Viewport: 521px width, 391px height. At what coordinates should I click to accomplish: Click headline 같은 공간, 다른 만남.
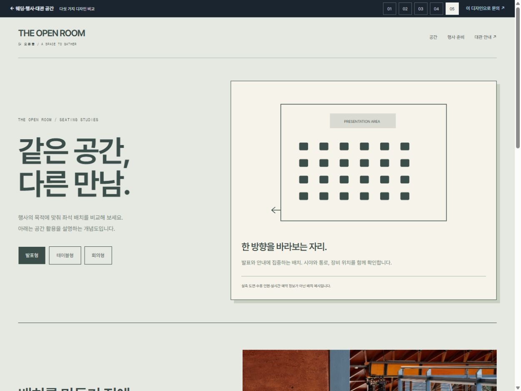pyautogui.click(x=74, y=167)
